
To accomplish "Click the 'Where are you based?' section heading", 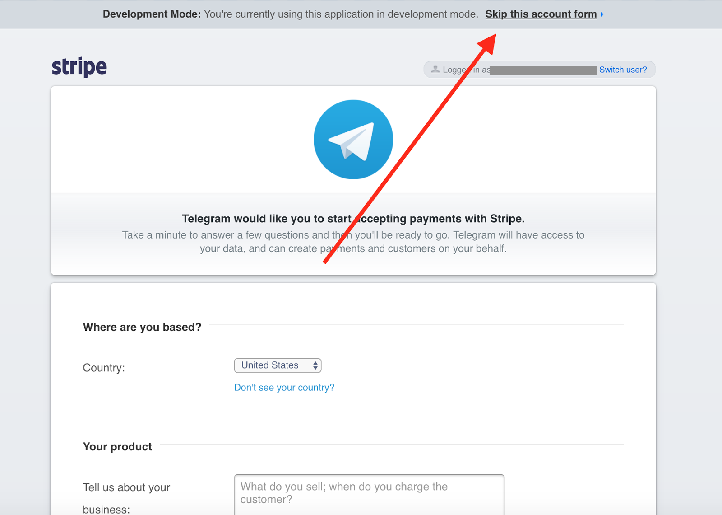I will [x=142, y=327].
